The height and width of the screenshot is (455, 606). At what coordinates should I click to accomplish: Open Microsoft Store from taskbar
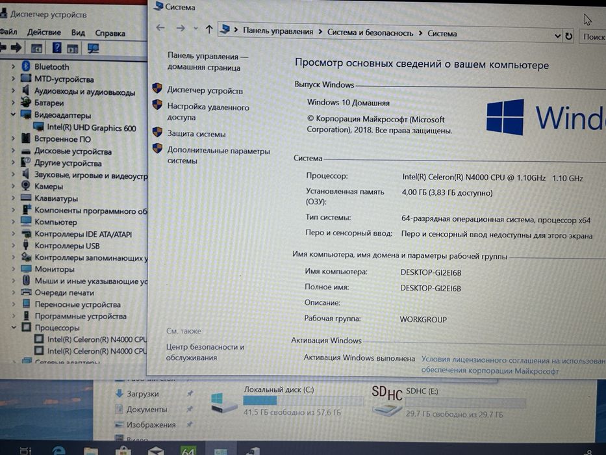[x=123, y=450]
